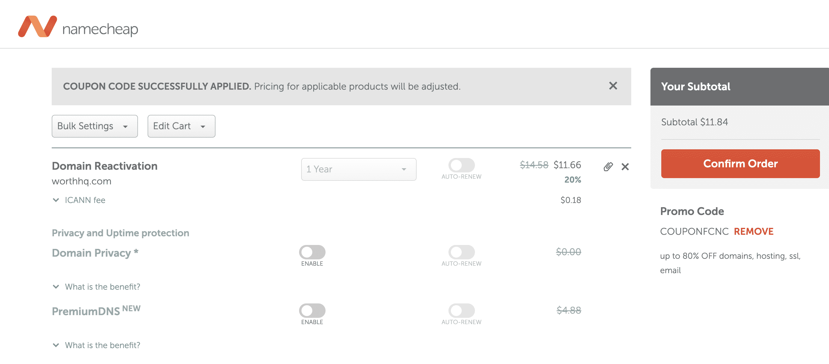Click the paperclip icon beside worthhq.com price
This screenshot has height=364, width=829.
pyautogui.click(x=608, y=167)
